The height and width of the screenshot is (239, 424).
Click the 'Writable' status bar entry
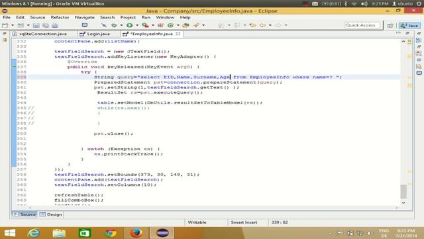[197, 222]
